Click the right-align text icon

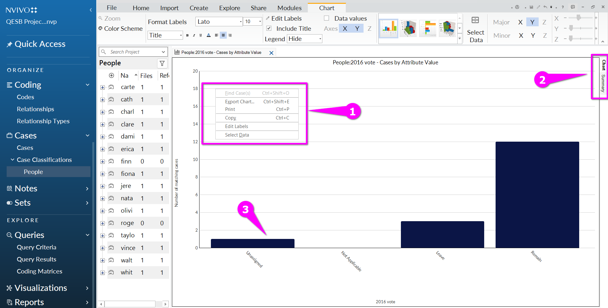(230, 35)
